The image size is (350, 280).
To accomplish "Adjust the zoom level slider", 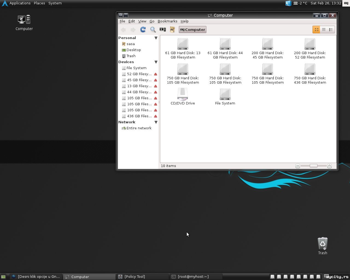I will (313, 166).
